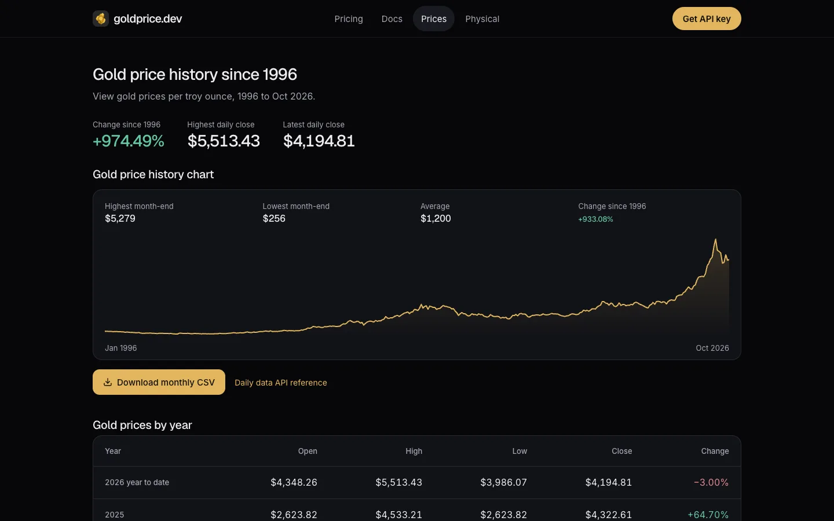The width and height of the screenshot is (834, 521).
Task: Download monthly CSV of gold prices
Action: tap(159, 382)
